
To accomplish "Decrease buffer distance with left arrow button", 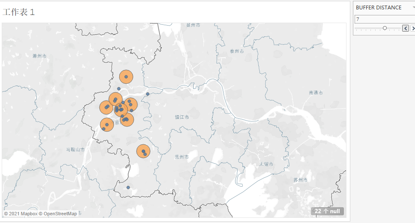I will click(x=406, y=28).
